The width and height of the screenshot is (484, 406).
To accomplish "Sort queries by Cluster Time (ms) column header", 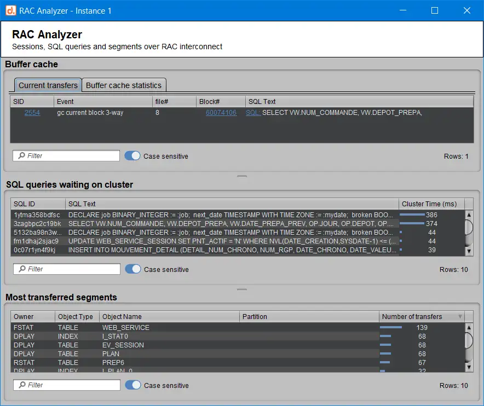I will 431,204.
